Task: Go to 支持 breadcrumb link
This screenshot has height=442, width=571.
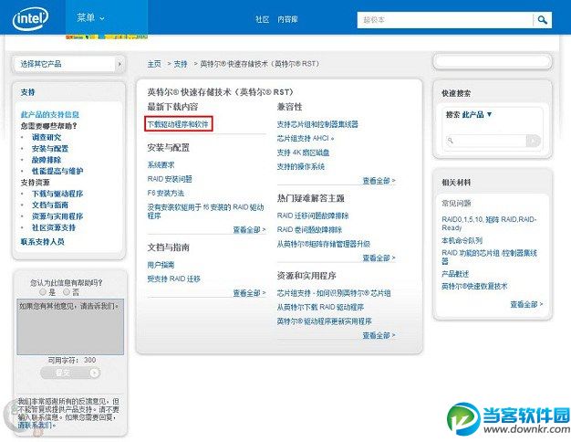Action: coord(181,64)
